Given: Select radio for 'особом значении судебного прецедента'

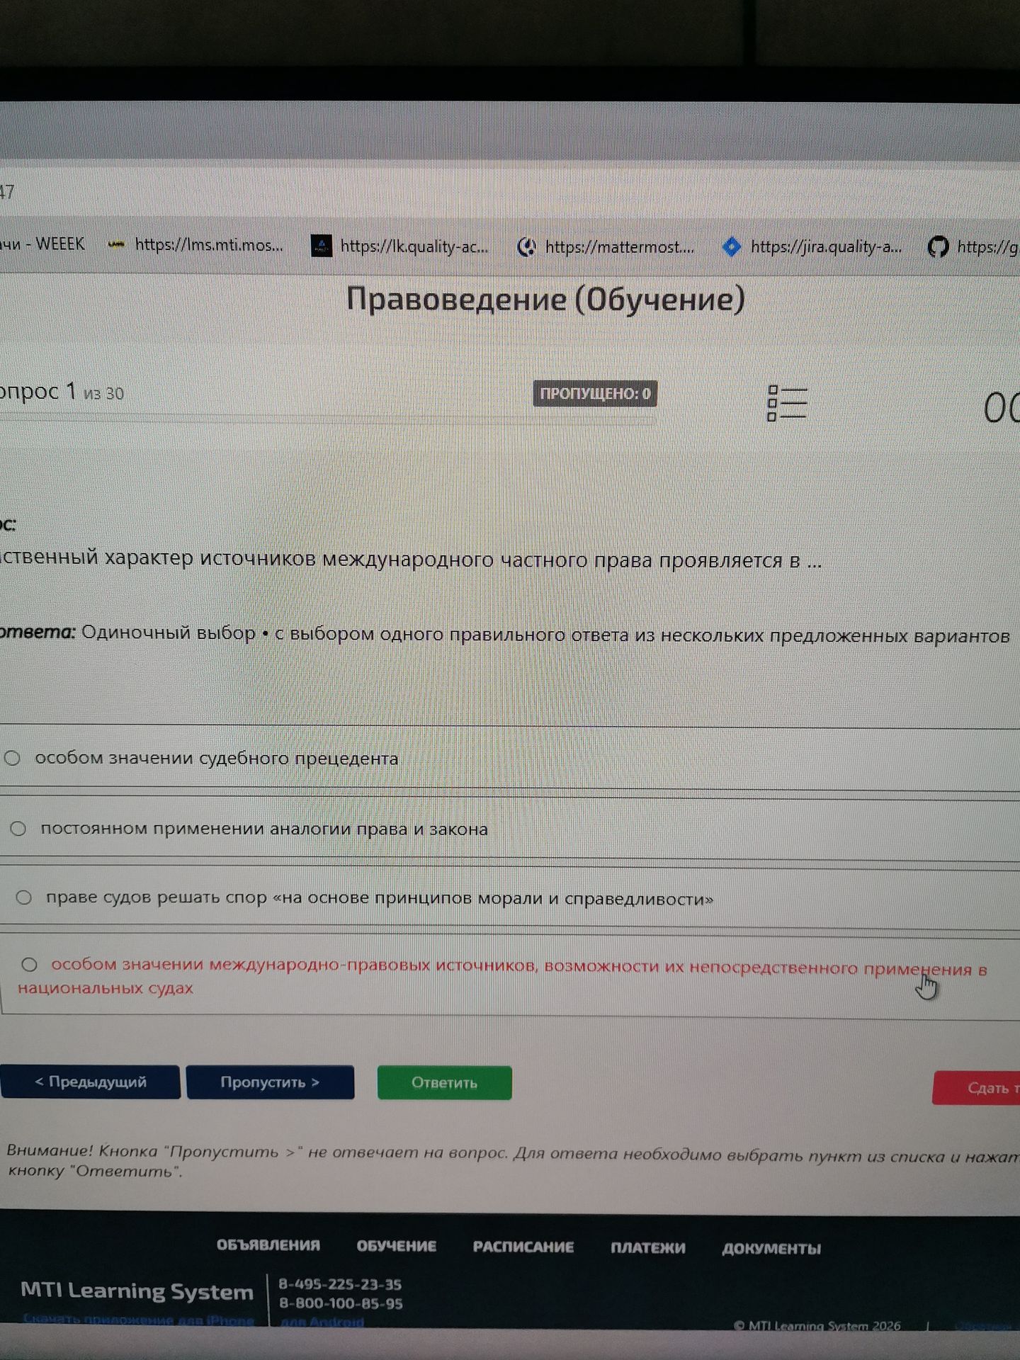Looking at the screenshot, I should tap(12, 758).
